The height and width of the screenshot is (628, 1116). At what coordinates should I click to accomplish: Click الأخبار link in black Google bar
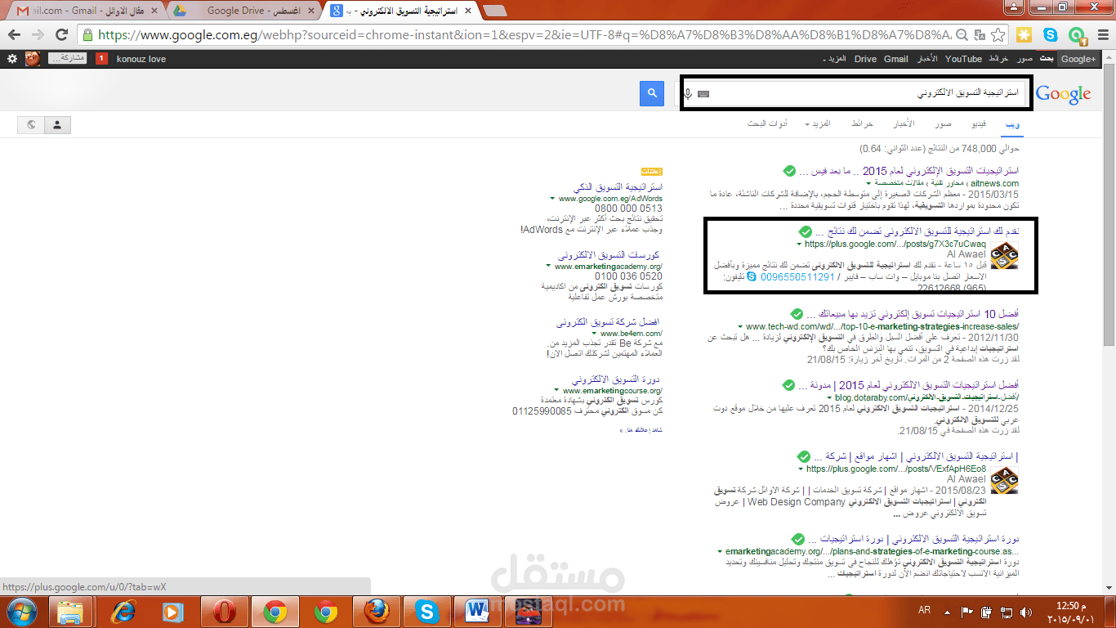tap(926, 59)
